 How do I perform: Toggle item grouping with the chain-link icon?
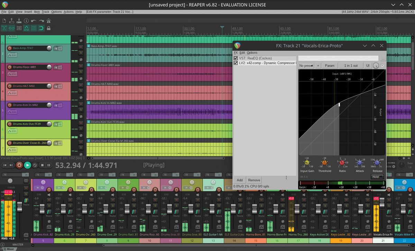tap(12, 28)
